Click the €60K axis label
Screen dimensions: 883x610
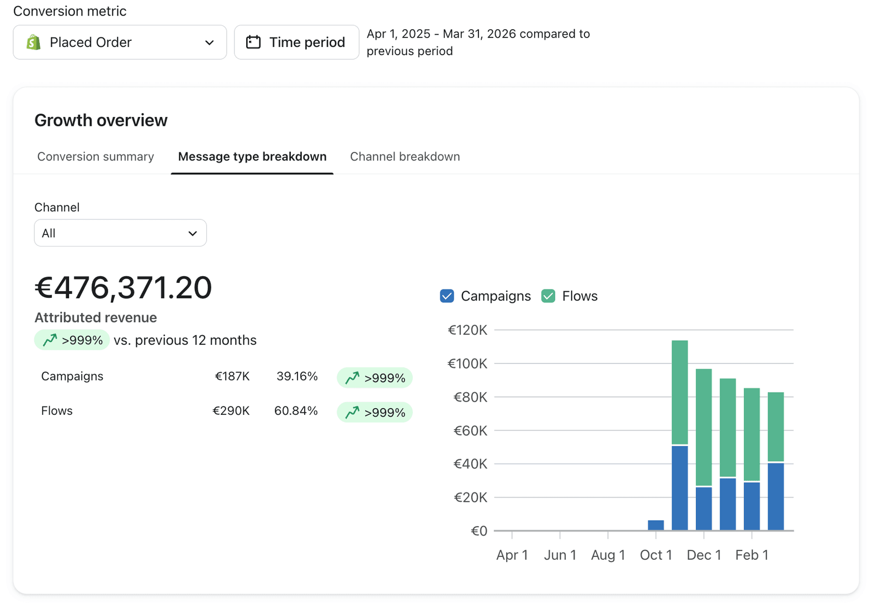click(x=470, y=431)
